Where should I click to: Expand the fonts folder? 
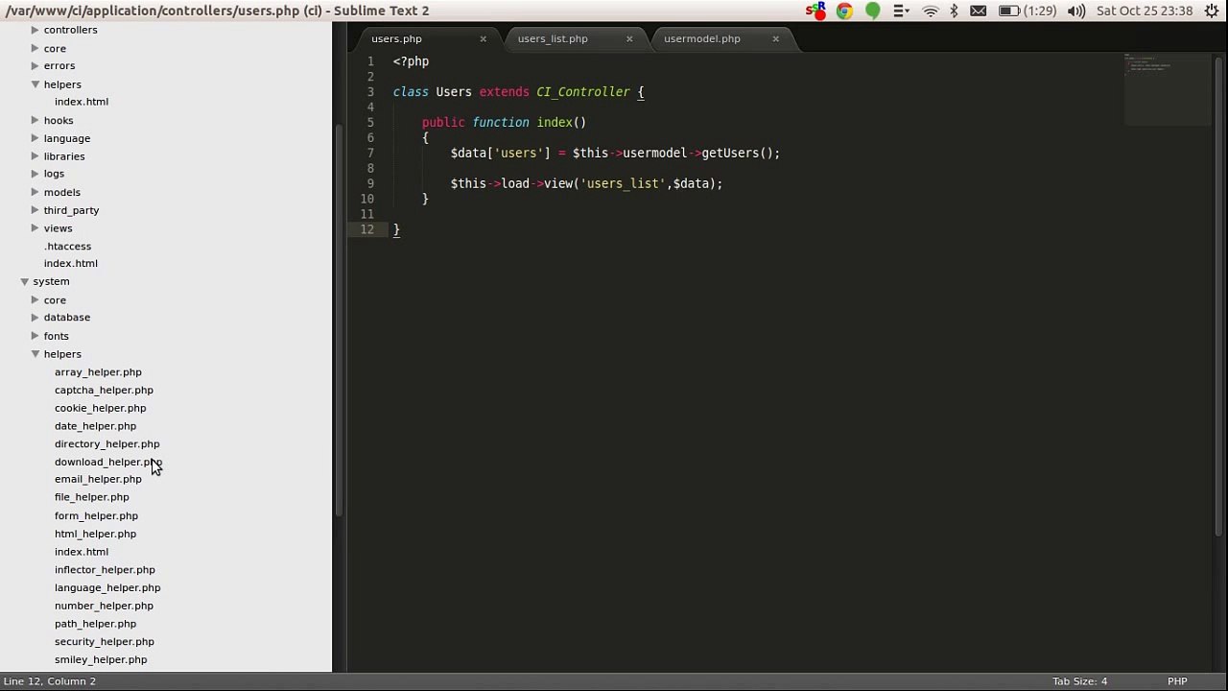pyautogui.click(x=35, y=336)
